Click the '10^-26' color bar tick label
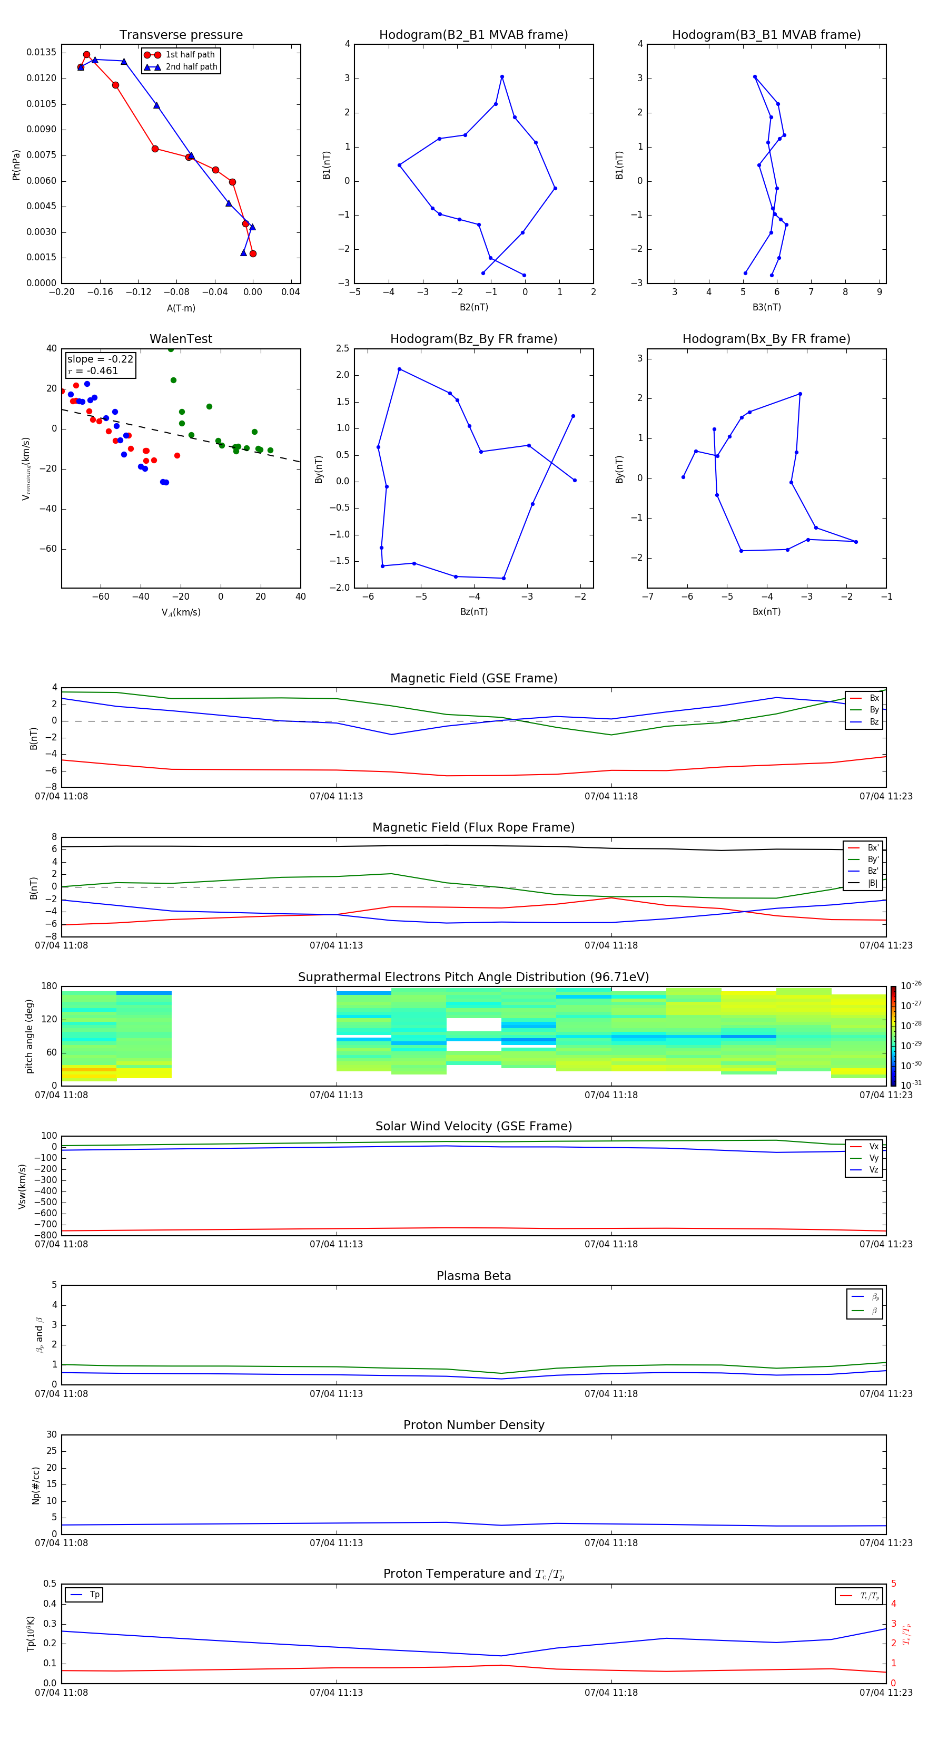The height and width of the screenshot is (1739, 948). [x=911, y=985]
